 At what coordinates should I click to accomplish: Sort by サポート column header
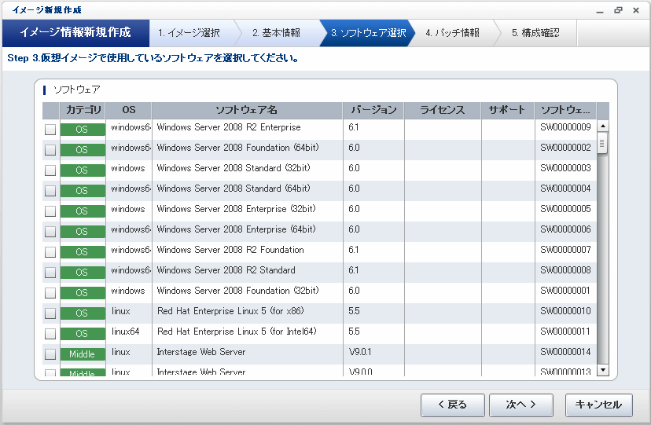point(508,110)
